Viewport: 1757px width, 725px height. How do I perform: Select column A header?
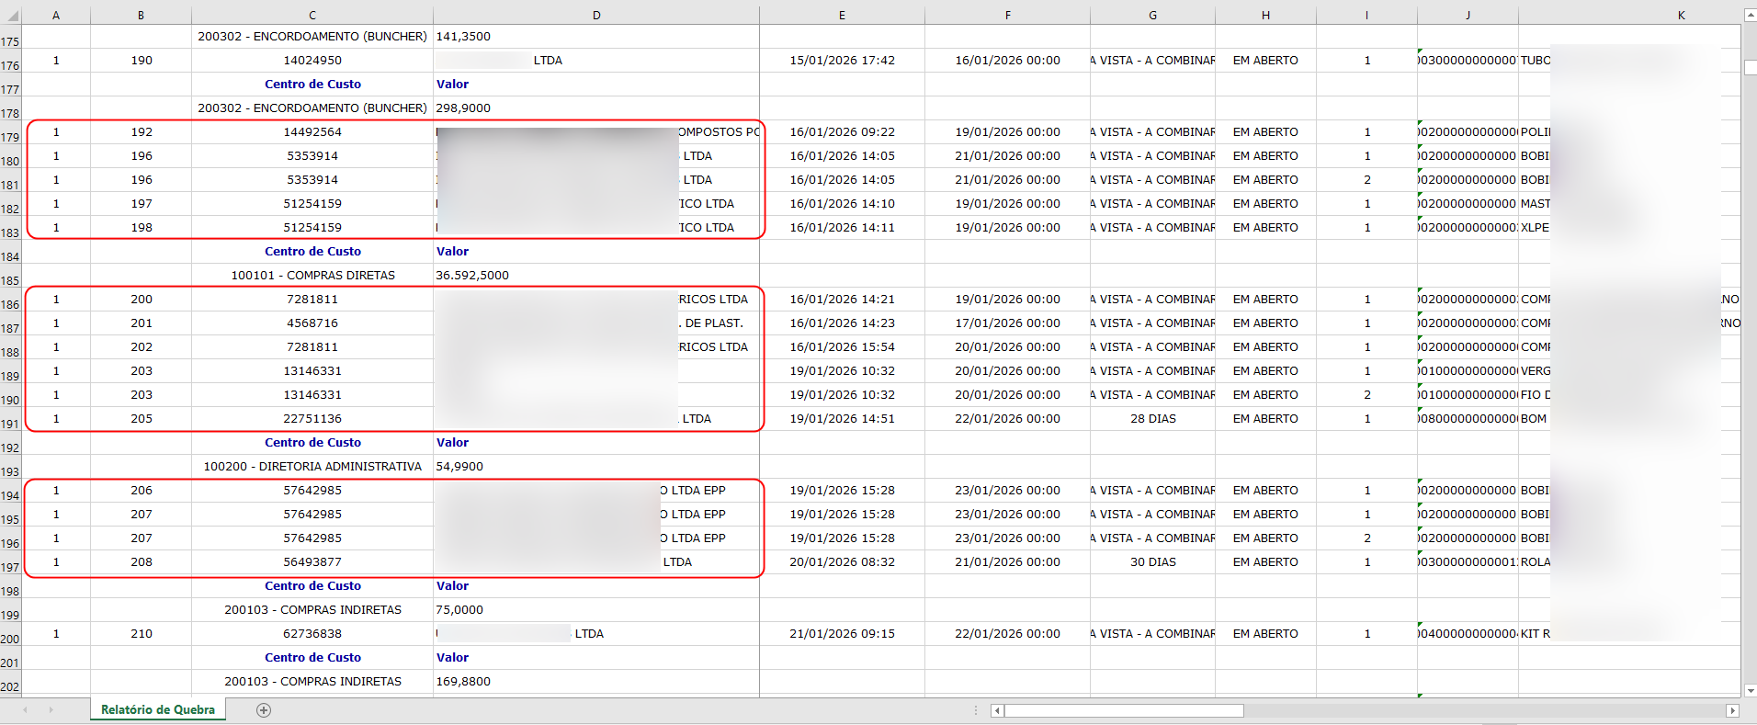(56, 16)
